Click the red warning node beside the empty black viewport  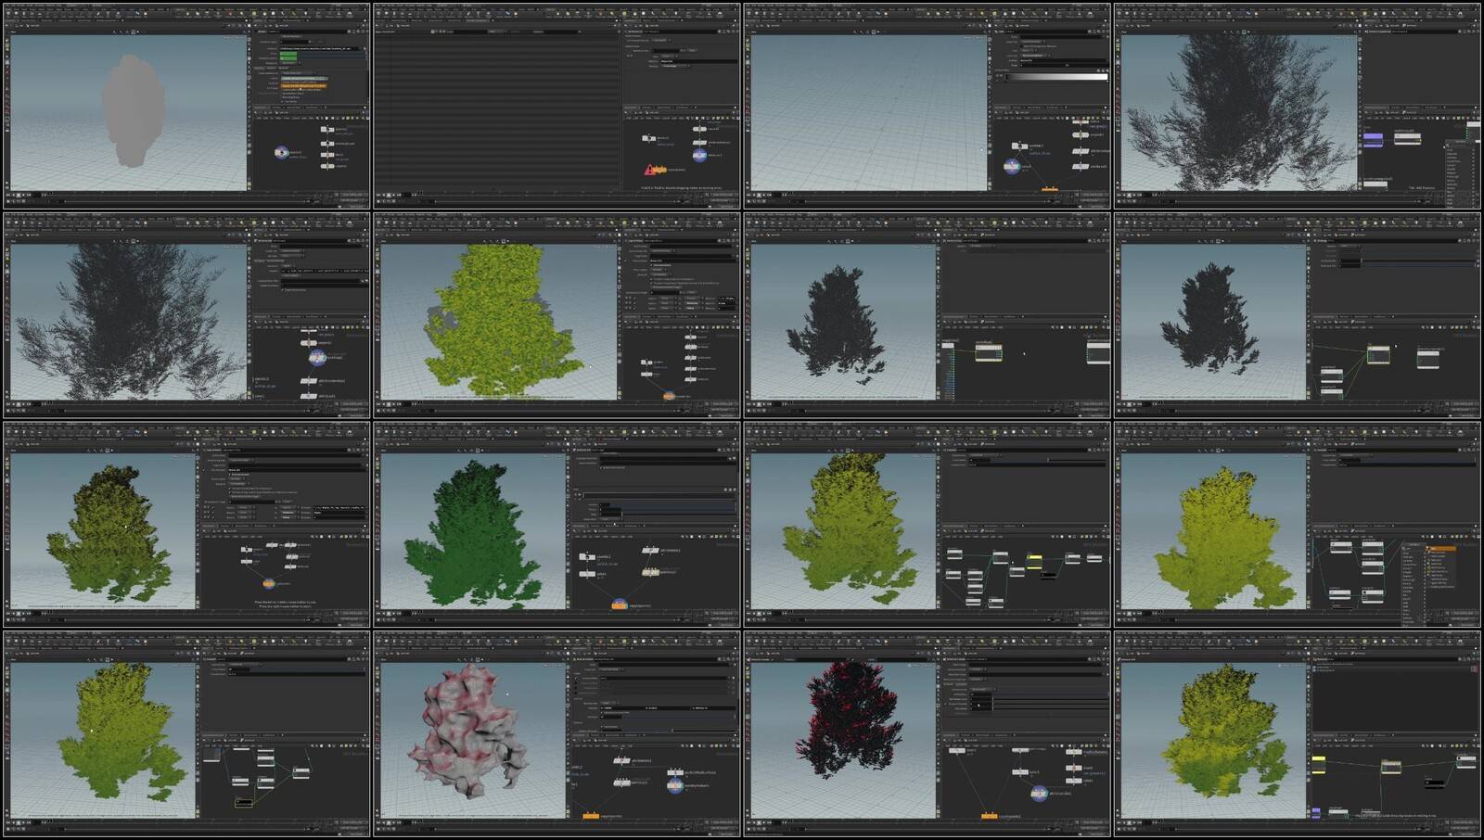coord(649,170)
